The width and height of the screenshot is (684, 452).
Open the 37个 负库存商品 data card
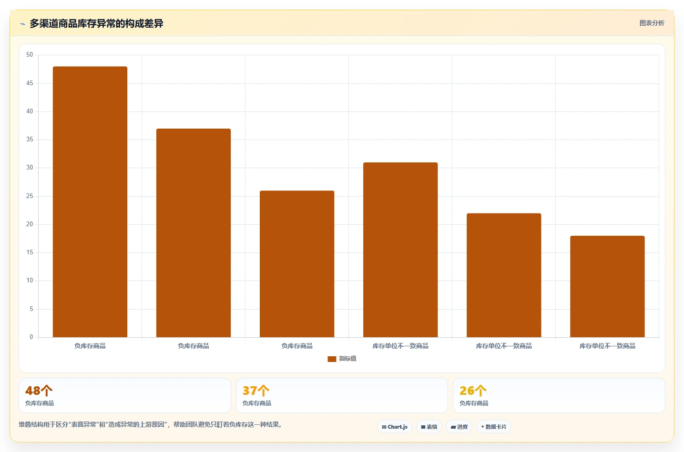(x=342, y=395)
